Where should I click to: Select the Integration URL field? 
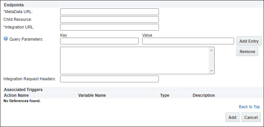coord(109,27)
